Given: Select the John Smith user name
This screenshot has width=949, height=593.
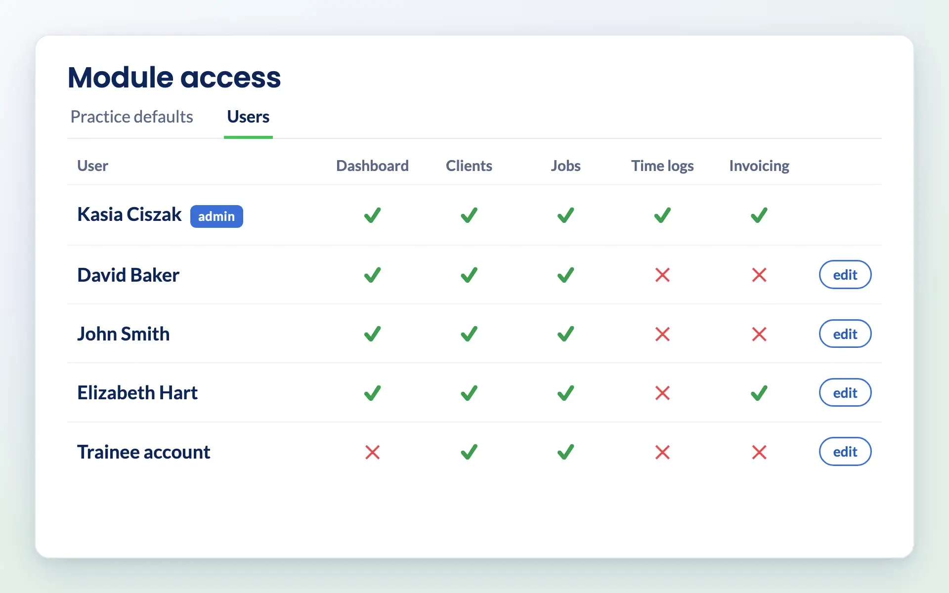Looking at the screenshot, I should (123, 334).
